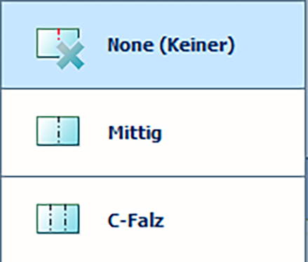Click blank space right of None (Keiner)

pos(270,45)
